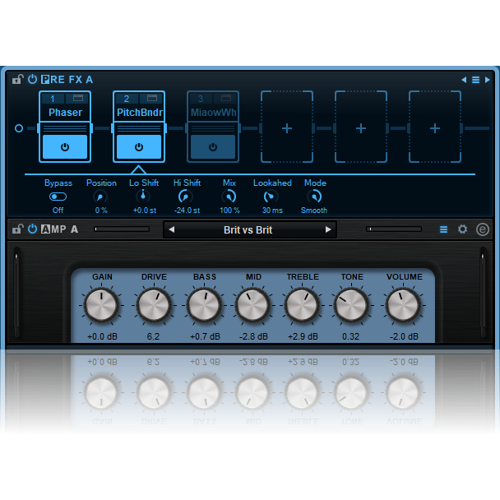Click the MID knob

[252, 305]
